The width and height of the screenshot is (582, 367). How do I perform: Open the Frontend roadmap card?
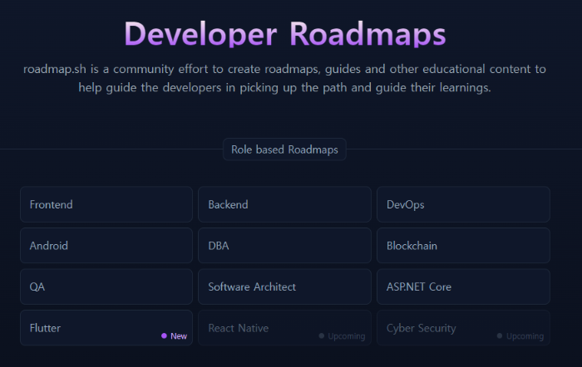[x=106, y=204]
